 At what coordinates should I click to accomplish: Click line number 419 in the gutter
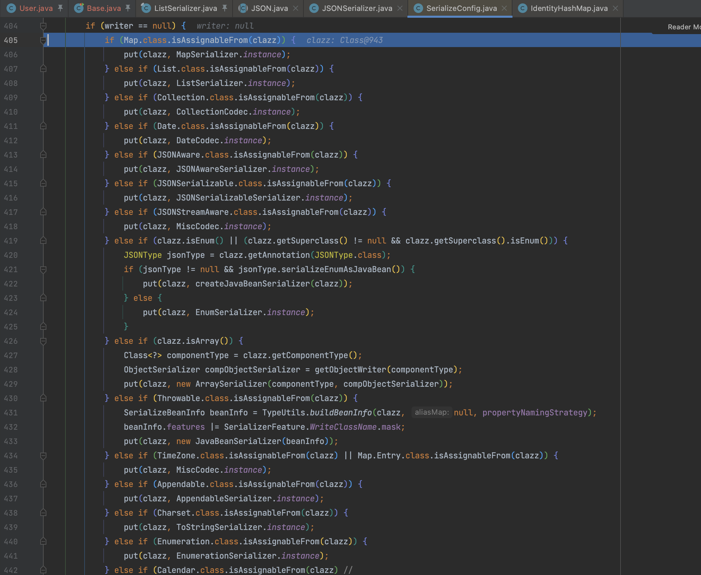(11, 241)
